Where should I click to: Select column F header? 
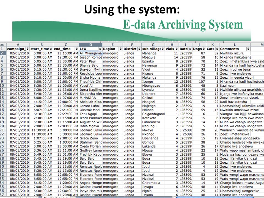point(132,45)
